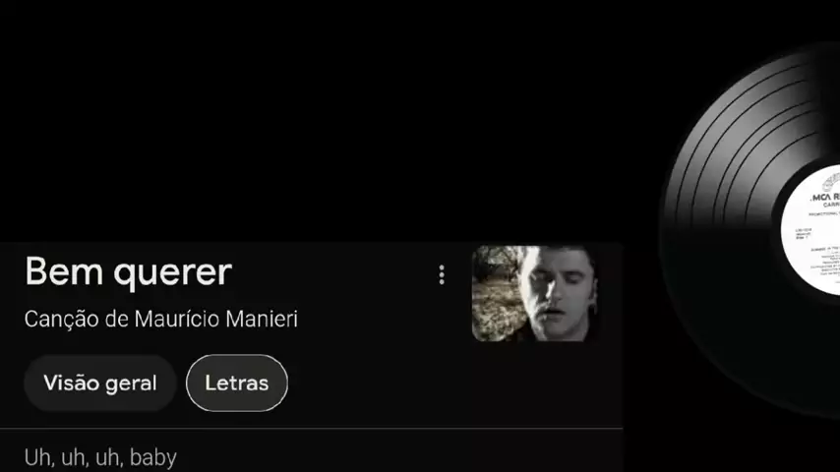This screenshot has height=472, width=840.
Task: Open the Bem querer song thumbnail
Action: (536, 294)
